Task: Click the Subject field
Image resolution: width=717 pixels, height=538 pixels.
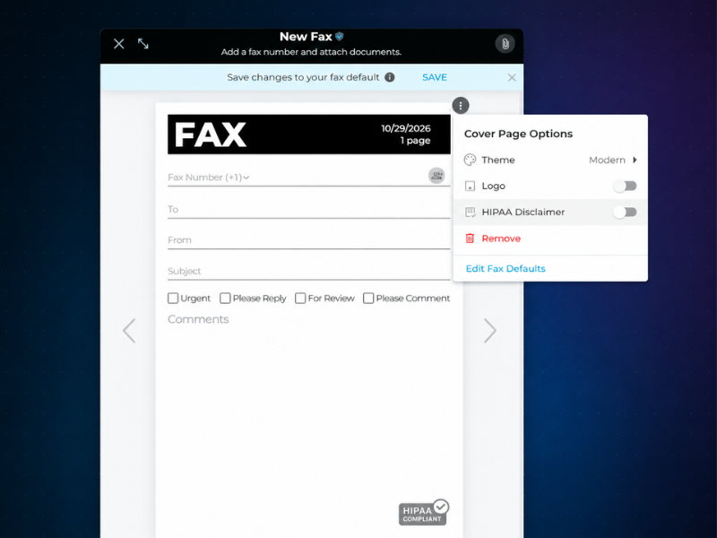Action: (x=309, y=271)
